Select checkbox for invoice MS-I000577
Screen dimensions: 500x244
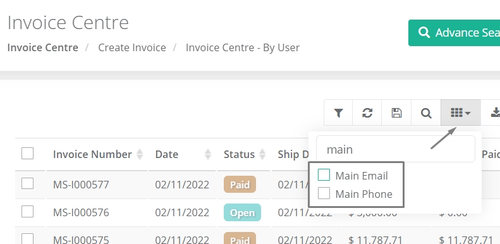click(27, 183)
